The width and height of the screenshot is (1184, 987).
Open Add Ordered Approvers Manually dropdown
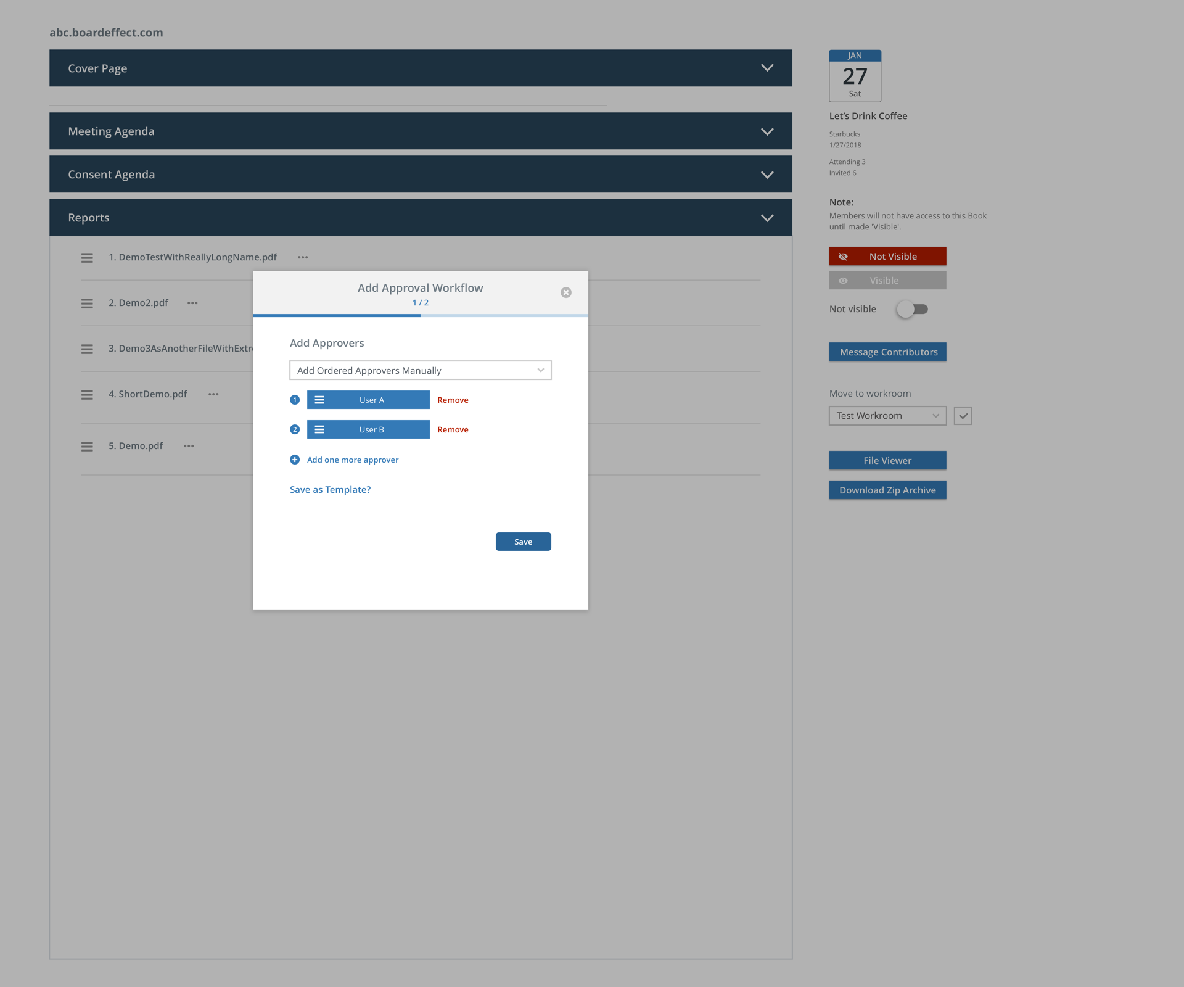[420, 370]
